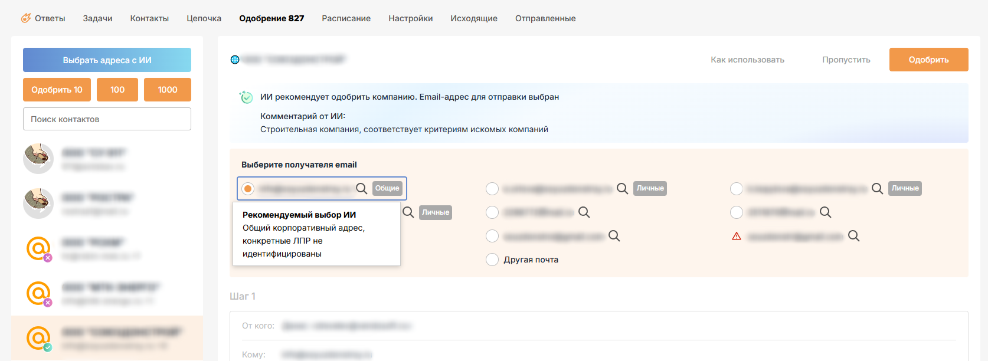Click the magnifier icon next to the Общие tag
This screenshot has height=361, width=988.
point(361,188)
